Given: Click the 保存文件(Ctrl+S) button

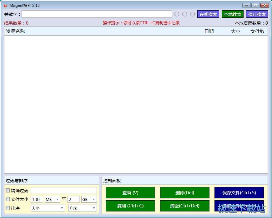Looking at the screenshot, I should point(239,193).
